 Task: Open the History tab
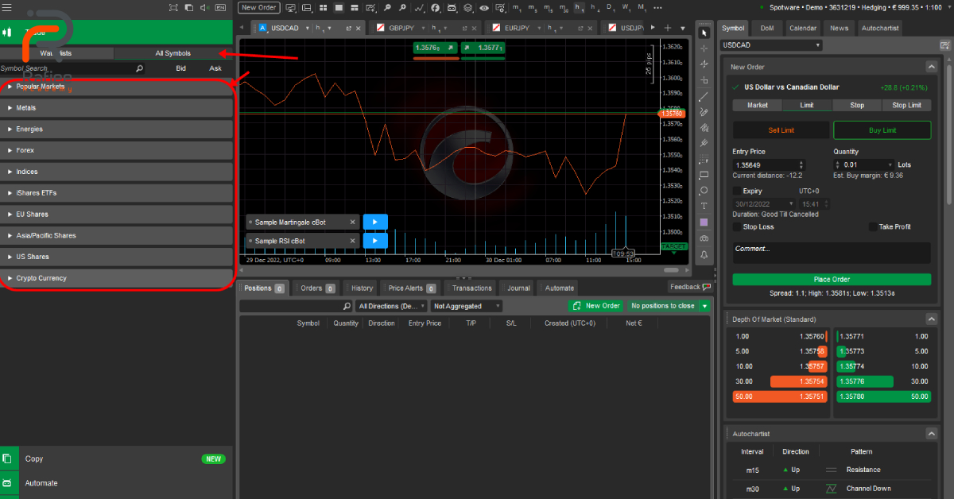[x=362, y=288]
